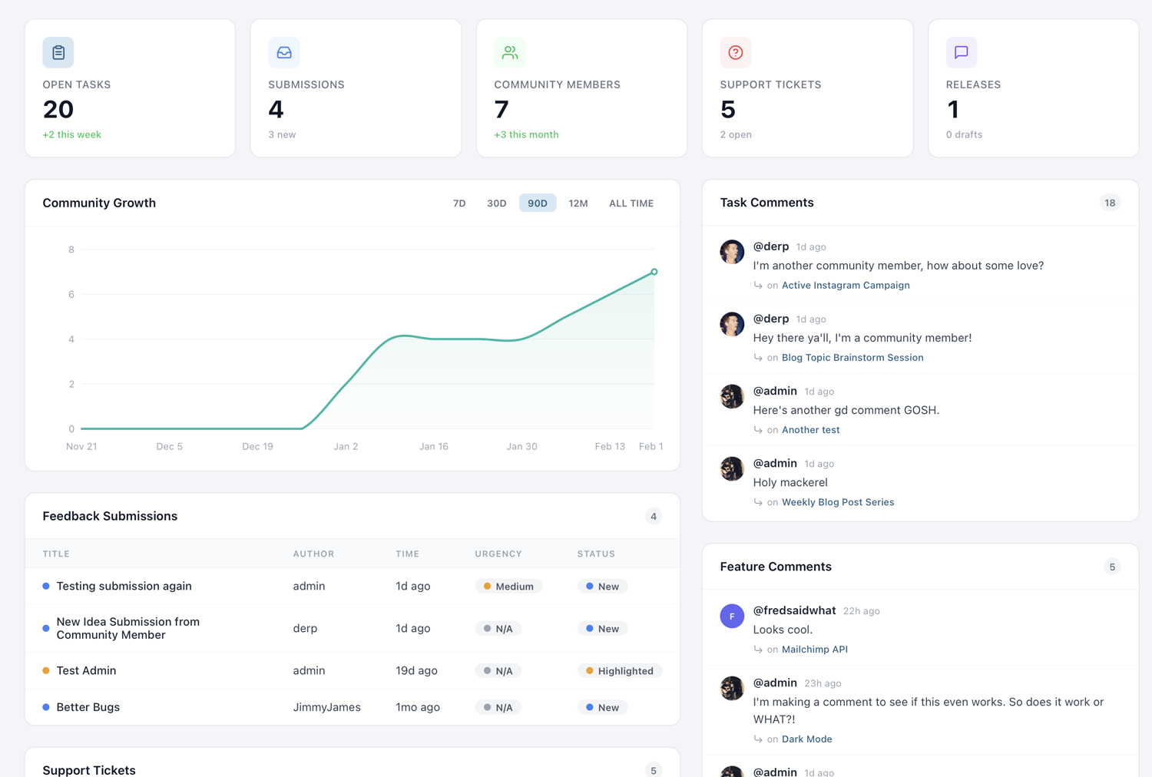The height and width of the screenshot is (777, 1152).
Task: Open the Dark Mode feature link
Action: (x=806, y=739)
